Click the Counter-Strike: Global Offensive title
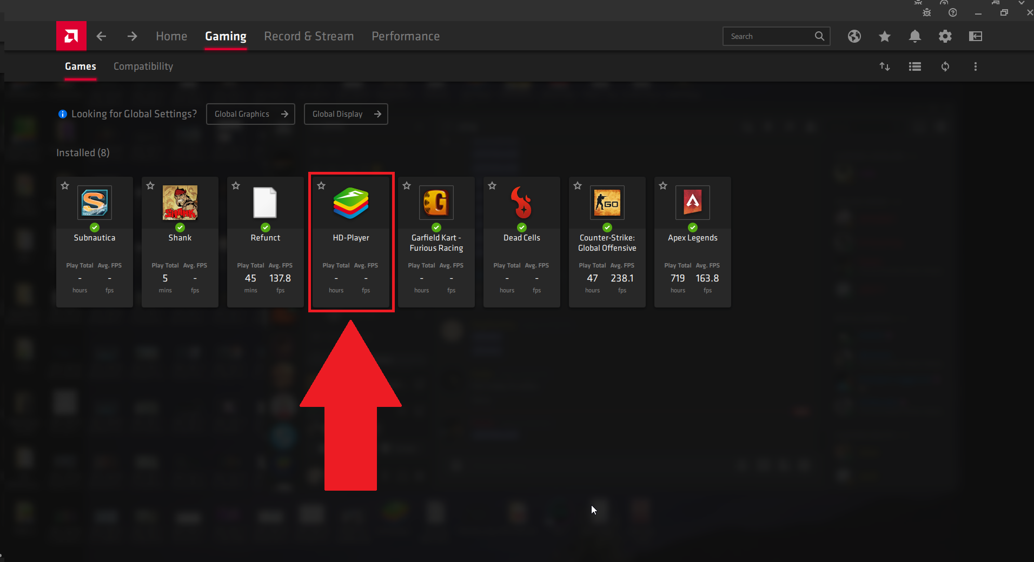The image size is (1034, 562). click(x=607, y=243)
